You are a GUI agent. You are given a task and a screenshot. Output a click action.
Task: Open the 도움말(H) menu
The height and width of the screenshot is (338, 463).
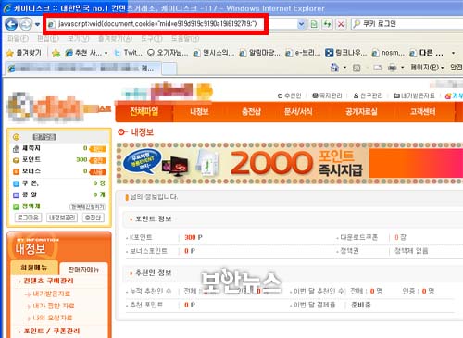click(x=185, y=39)
